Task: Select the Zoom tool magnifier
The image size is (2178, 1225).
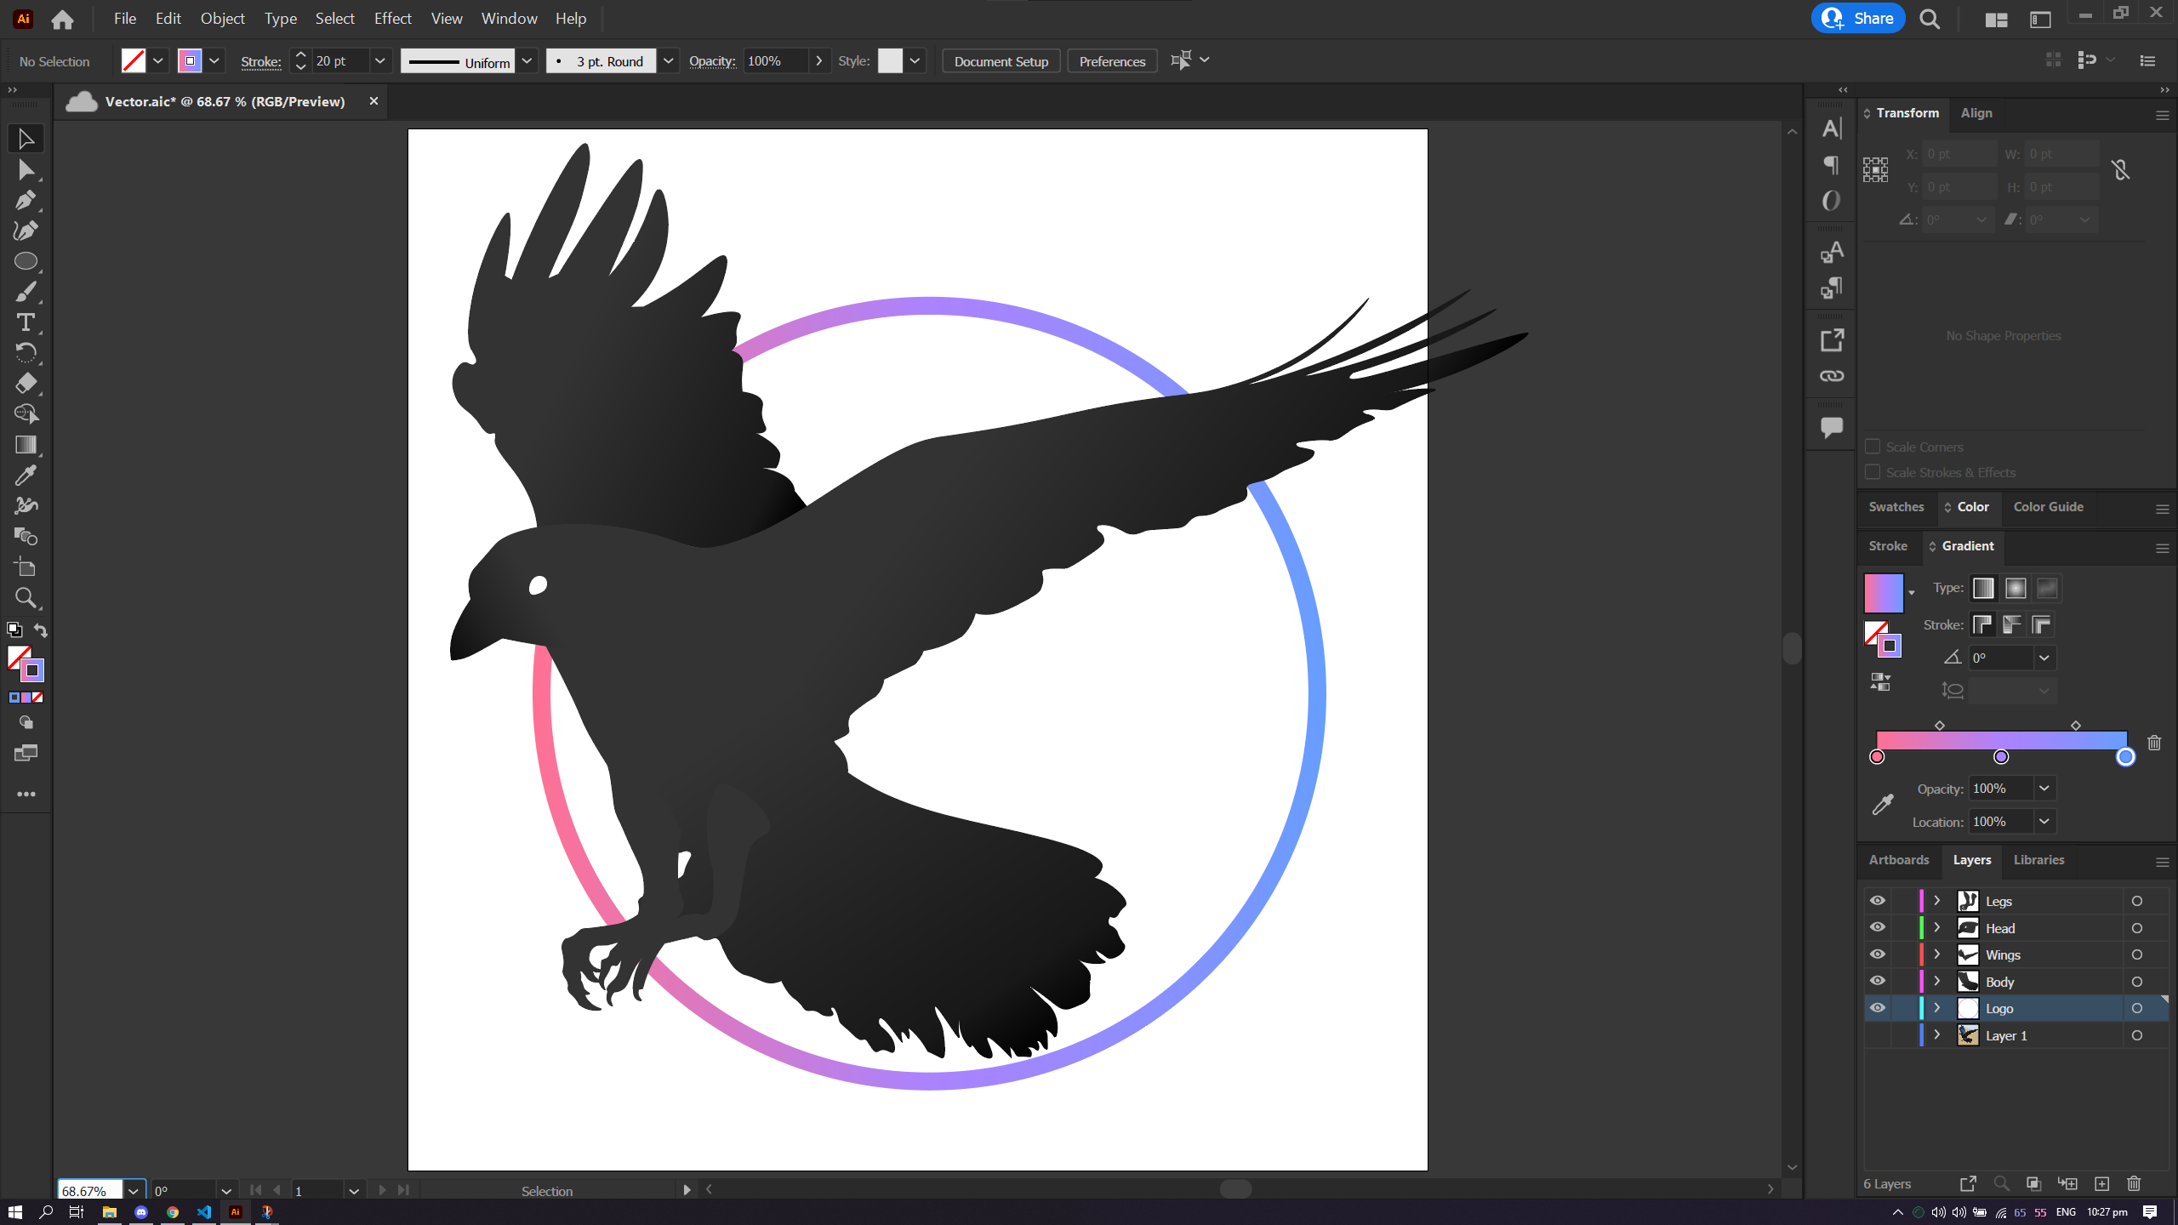Action: tap(26, 598)
